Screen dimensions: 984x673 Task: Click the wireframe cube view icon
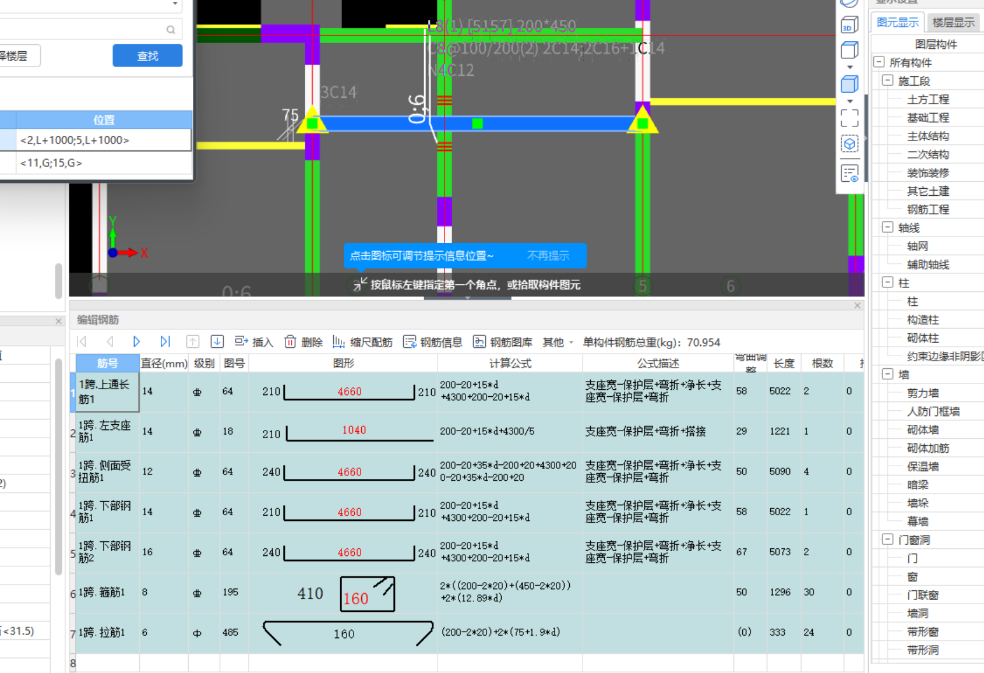pyautogui.click(x=849, y=50)
